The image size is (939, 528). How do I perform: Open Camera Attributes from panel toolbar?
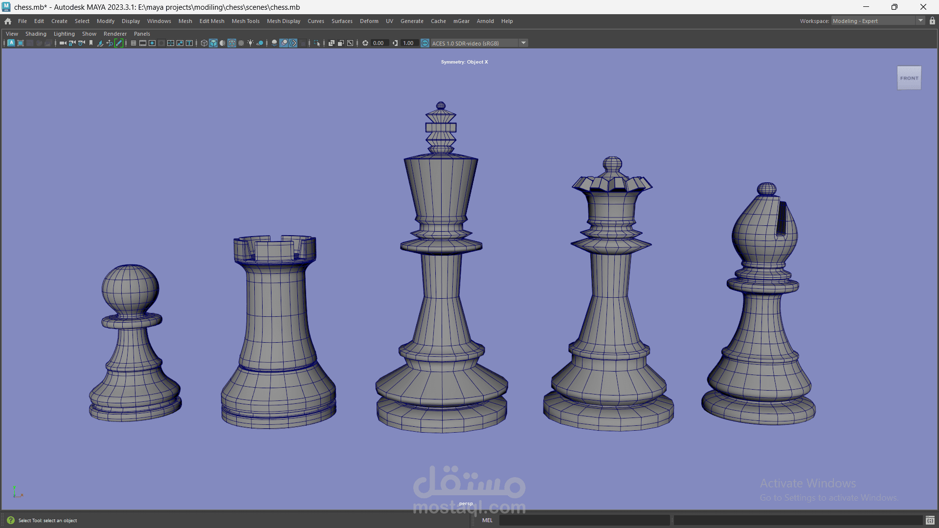[x=82, y=43]
